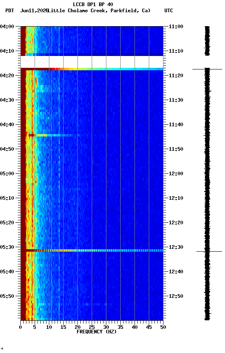Click the 05:30 PDT time label
225x353 pixels.
coord(7,247)
